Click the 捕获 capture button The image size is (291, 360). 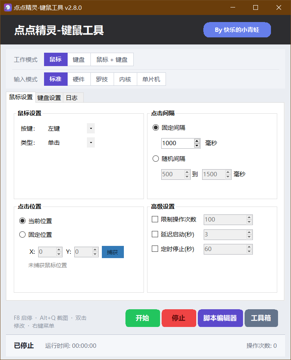click(x=113, y=252)
